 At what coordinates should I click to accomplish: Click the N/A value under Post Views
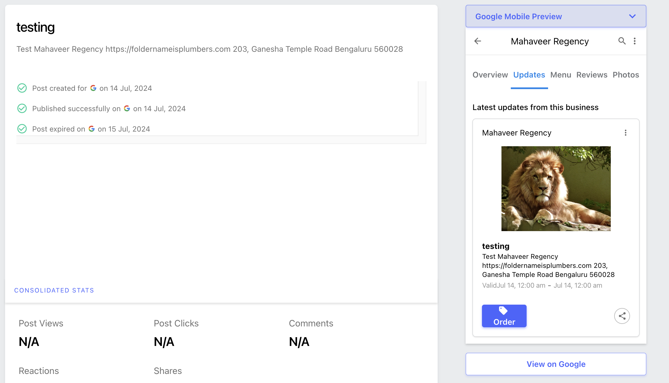[x=29, y=342]
